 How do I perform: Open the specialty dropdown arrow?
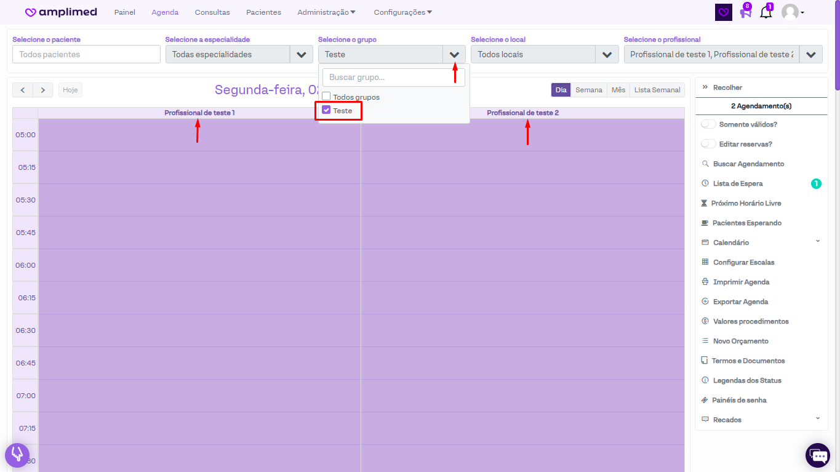pyautogui.click(x=301, y=54)
